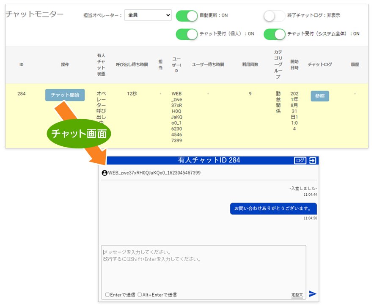The height and width of the screenshot is (307, 374).
Task: Click the exit arrow icon in chat header
Action: [313, 160]
